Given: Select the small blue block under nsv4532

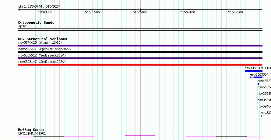Looking at the screenshot, I should (x=258, y=84).
